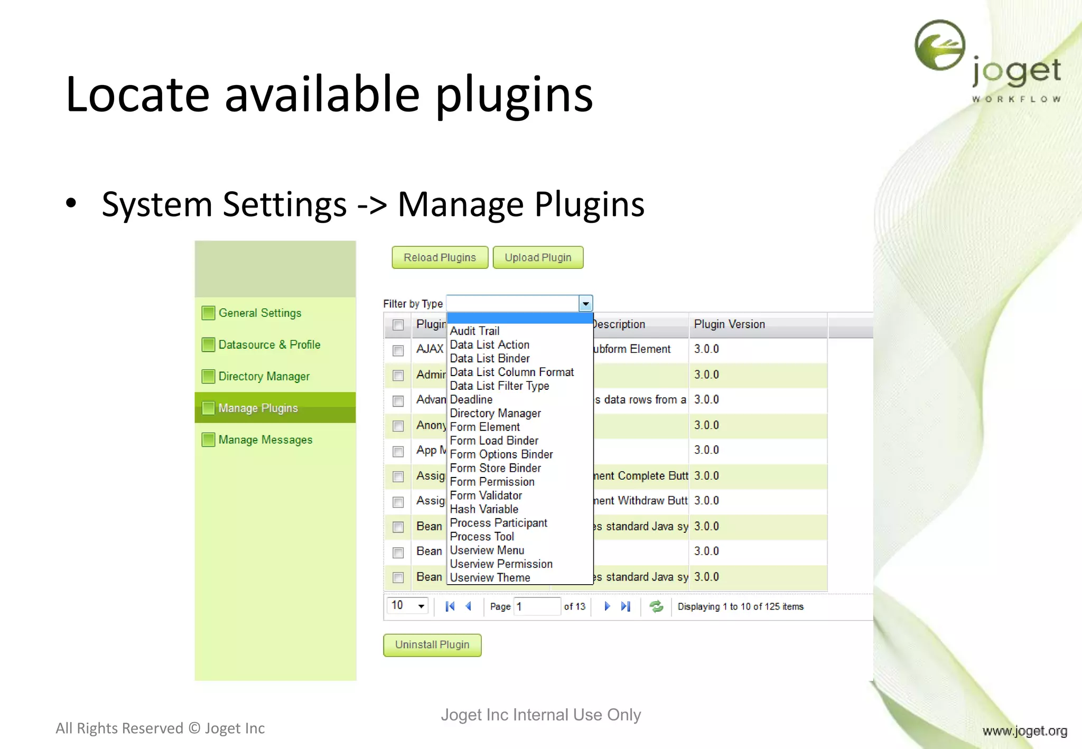
Task: Click the 3.0.0 version in the AJAX row
Action: tap(706, 350)
